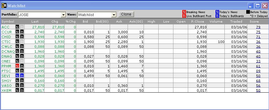269x110 pixels.
Task: Select the DNAG symbol
Action: (x=7, y=56)
